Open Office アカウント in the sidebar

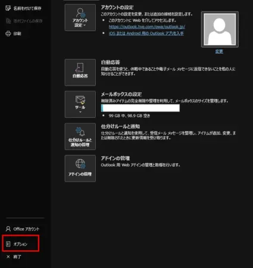(x=23, y=229)
